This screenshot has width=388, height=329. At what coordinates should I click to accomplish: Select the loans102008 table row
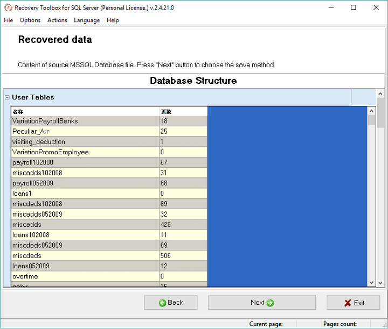109,235
